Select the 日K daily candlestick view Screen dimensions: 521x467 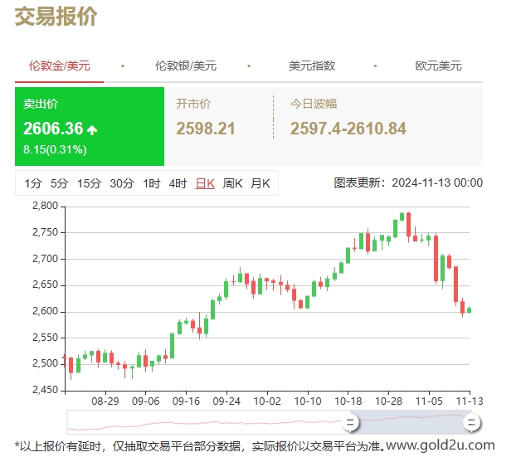(x=205, y=184)
